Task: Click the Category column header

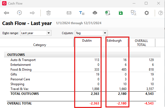Action: (40, 45)
